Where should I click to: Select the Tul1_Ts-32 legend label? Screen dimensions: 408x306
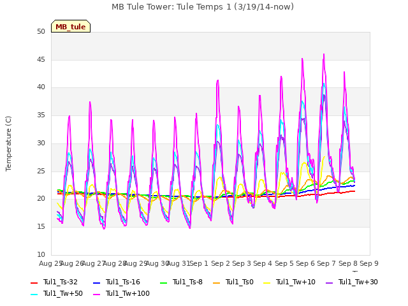61,282
